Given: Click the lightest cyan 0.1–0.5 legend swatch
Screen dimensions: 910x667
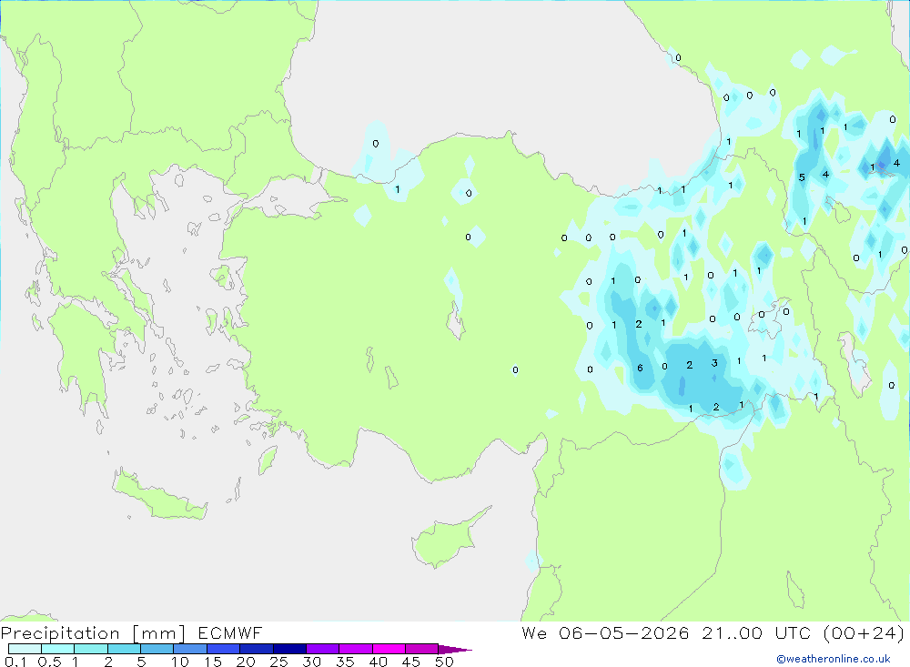Looking at the screenshot, I should coord(25,649).
